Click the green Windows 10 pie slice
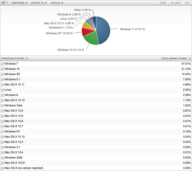 [x=92, y=38]
